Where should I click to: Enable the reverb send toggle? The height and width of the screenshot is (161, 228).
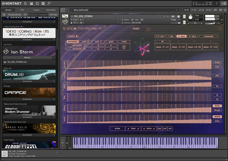point(217,117)
